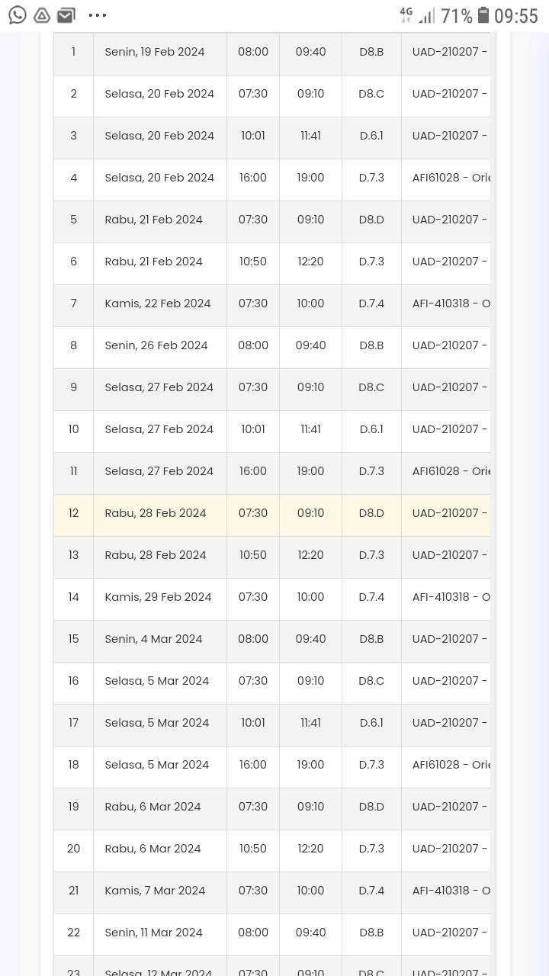Tap the battery icon in status bar
Screen dimensions: 549x976
coord(483,15)
